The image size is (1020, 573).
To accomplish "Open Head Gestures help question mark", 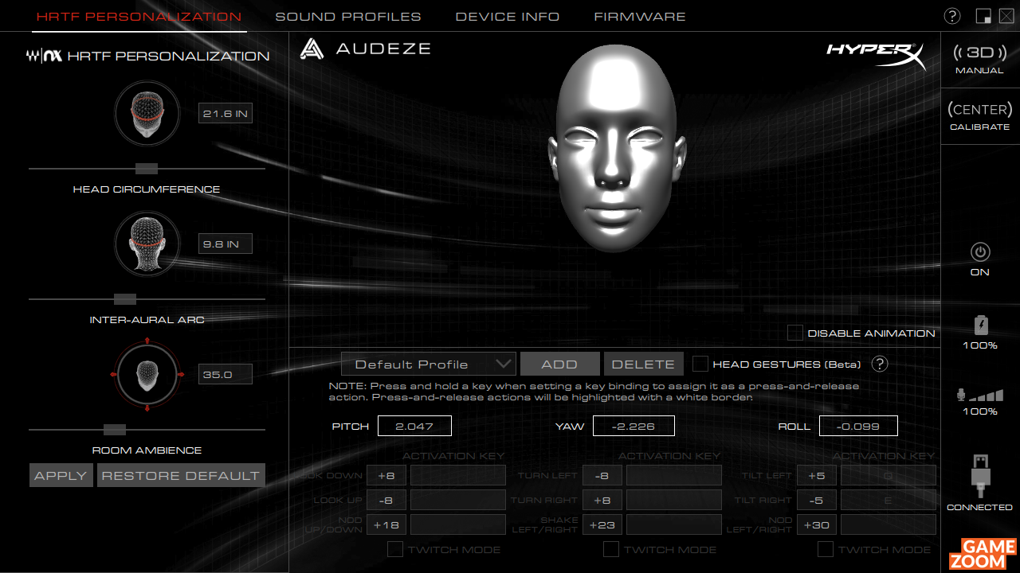I will pos(879,364).
